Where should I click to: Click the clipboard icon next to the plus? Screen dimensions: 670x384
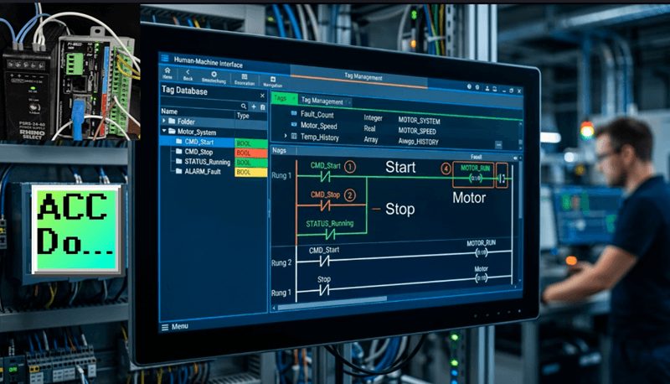[x=263, y=107]
